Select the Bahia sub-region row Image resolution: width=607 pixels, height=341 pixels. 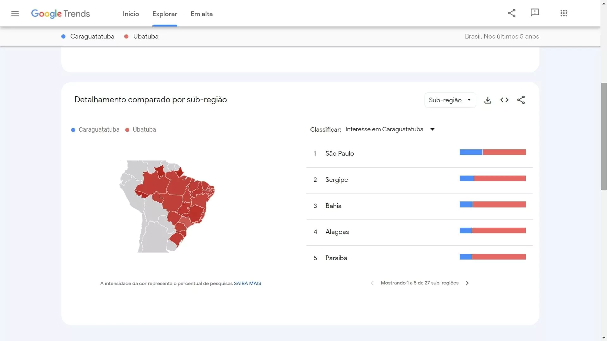[333, 206]
